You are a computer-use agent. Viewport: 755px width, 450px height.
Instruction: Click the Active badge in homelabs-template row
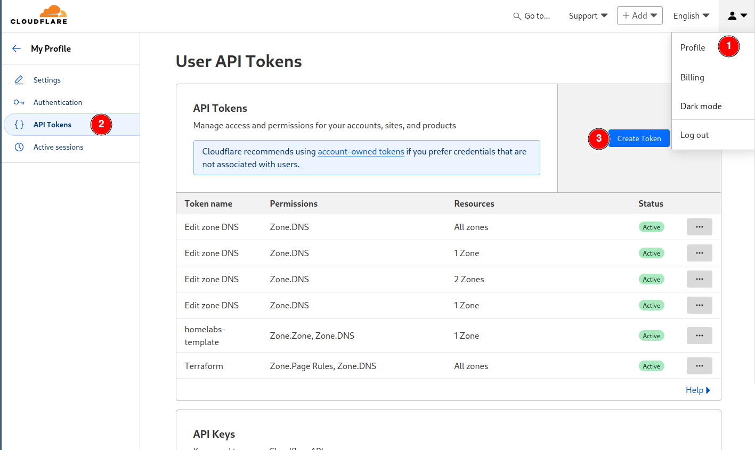651,336
